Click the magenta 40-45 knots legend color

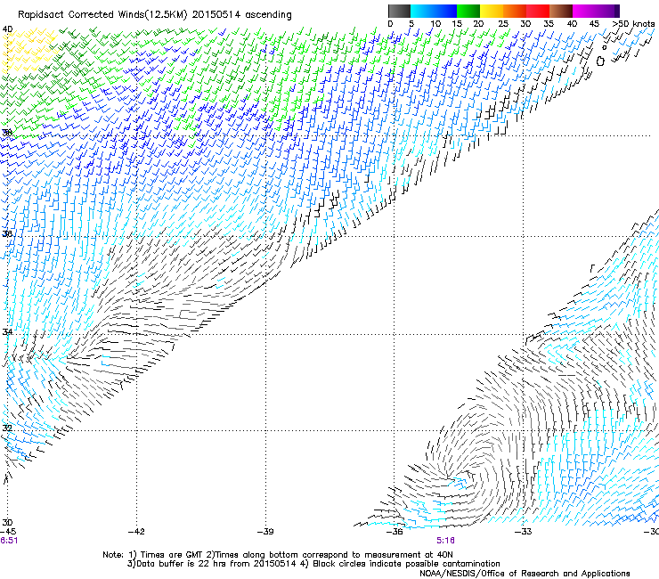click(584, 11)
